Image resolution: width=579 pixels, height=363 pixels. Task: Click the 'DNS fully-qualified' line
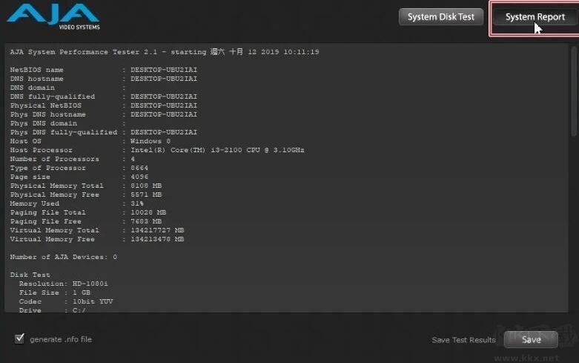click(103, 97)
